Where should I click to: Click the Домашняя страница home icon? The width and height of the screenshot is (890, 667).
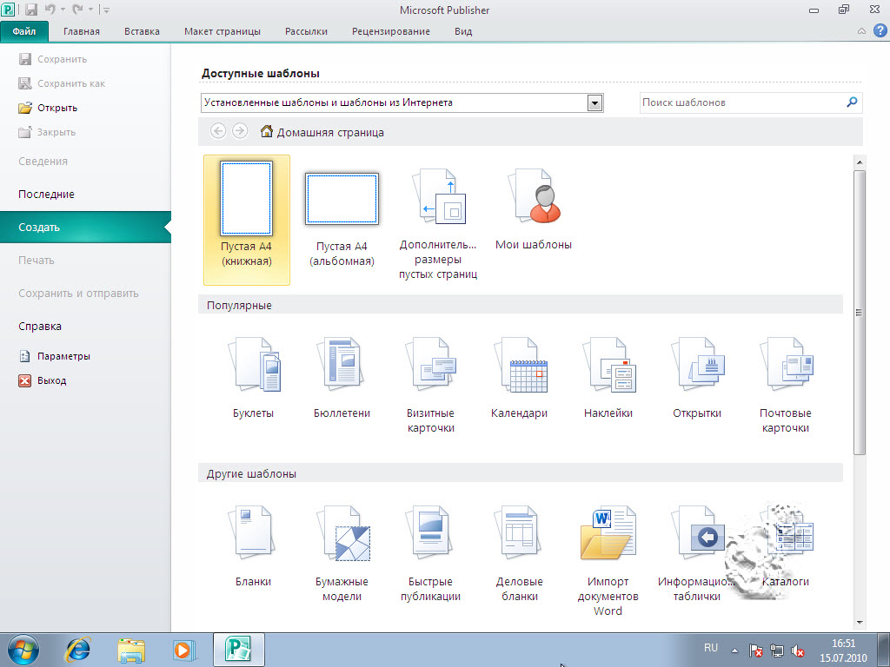click(x=266, y=132)
